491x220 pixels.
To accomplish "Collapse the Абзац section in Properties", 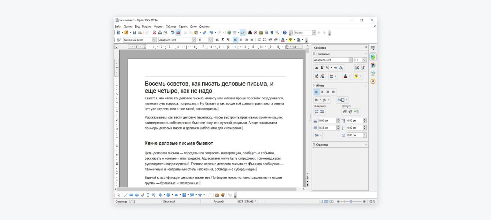I will [314, 86].
